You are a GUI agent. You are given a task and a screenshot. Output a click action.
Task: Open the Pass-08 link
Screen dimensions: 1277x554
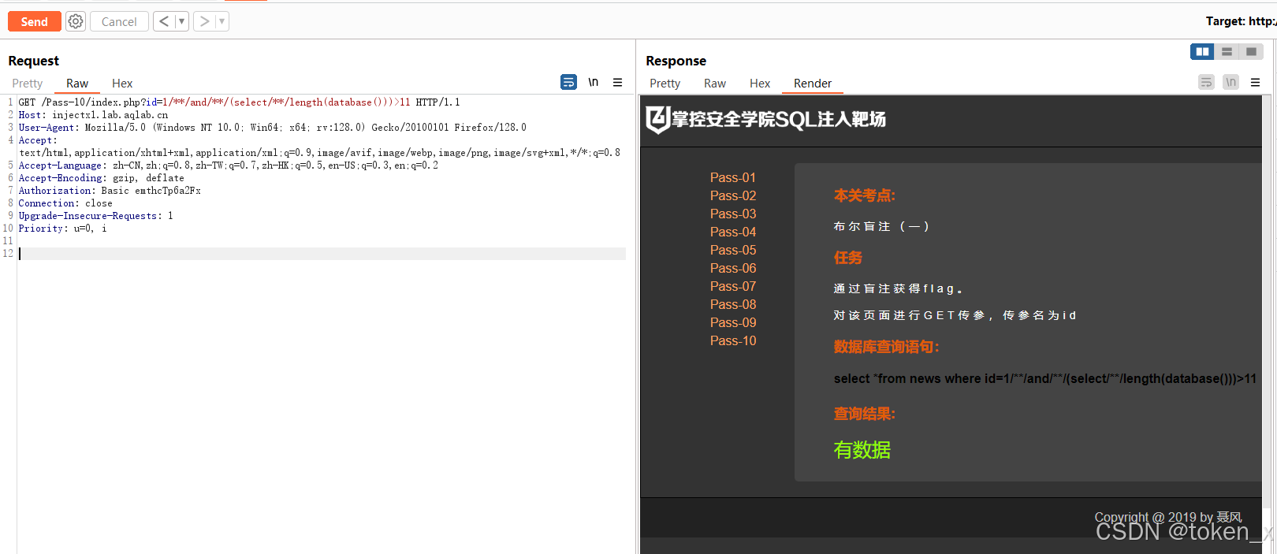point(732,305)
